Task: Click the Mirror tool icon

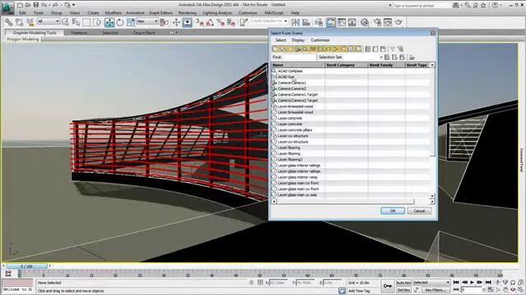Action: 295,22
